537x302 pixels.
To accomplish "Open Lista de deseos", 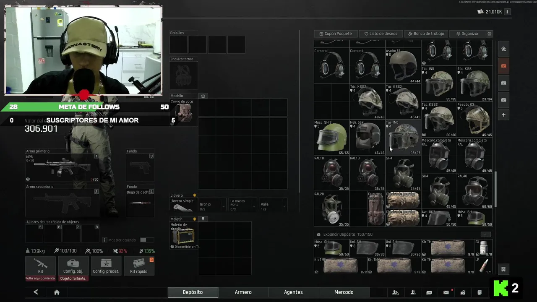I will [x=381, y=34].
